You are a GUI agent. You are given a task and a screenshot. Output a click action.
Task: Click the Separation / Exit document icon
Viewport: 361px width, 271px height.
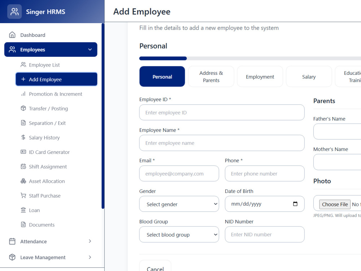coord(23,123)
